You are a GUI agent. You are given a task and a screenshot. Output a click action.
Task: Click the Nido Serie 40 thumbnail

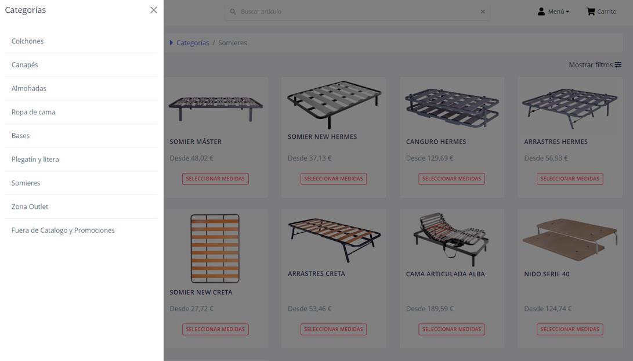click(569, 239)
